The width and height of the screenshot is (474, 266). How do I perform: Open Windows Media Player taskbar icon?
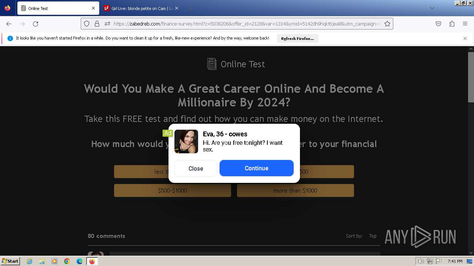pyautogui.click(x=54, y=261)
